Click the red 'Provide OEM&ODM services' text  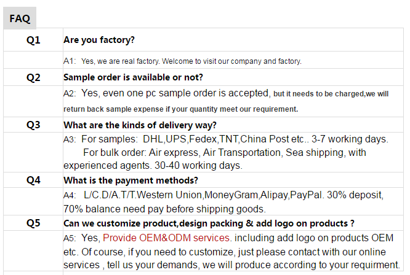click(x=166, y=238)
